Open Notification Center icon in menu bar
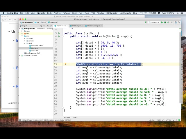This screenshot has width=186, height=139. coord(182,13)
